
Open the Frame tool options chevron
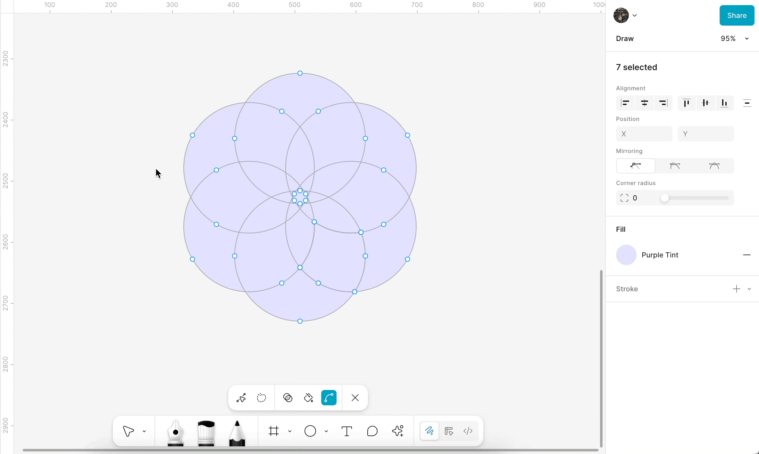(290, 431)
